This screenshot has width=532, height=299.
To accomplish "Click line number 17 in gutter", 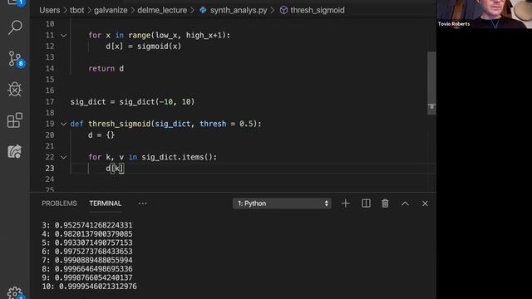I will (50, 101).
